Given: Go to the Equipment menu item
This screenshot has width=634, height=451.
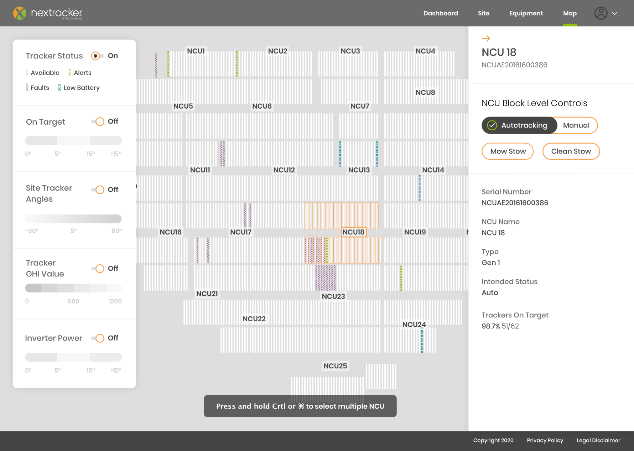Looking at the screenshot, I should click(526, 13).
